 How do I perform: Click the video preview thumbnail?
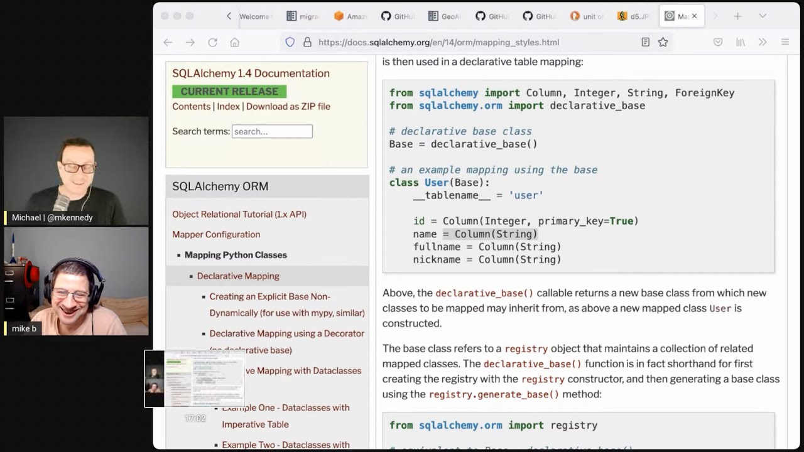(x=194, y=379)
